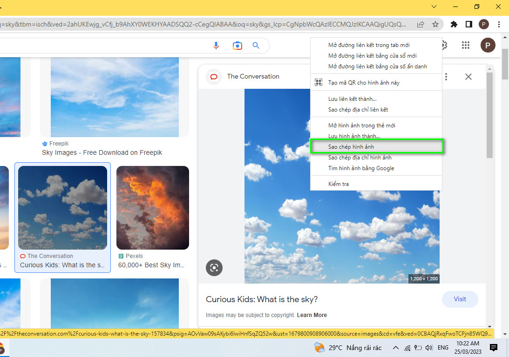The image size is (509, 357).
Task: Open the Chrome profile P in toolbar
Action: tap(484, 24)
